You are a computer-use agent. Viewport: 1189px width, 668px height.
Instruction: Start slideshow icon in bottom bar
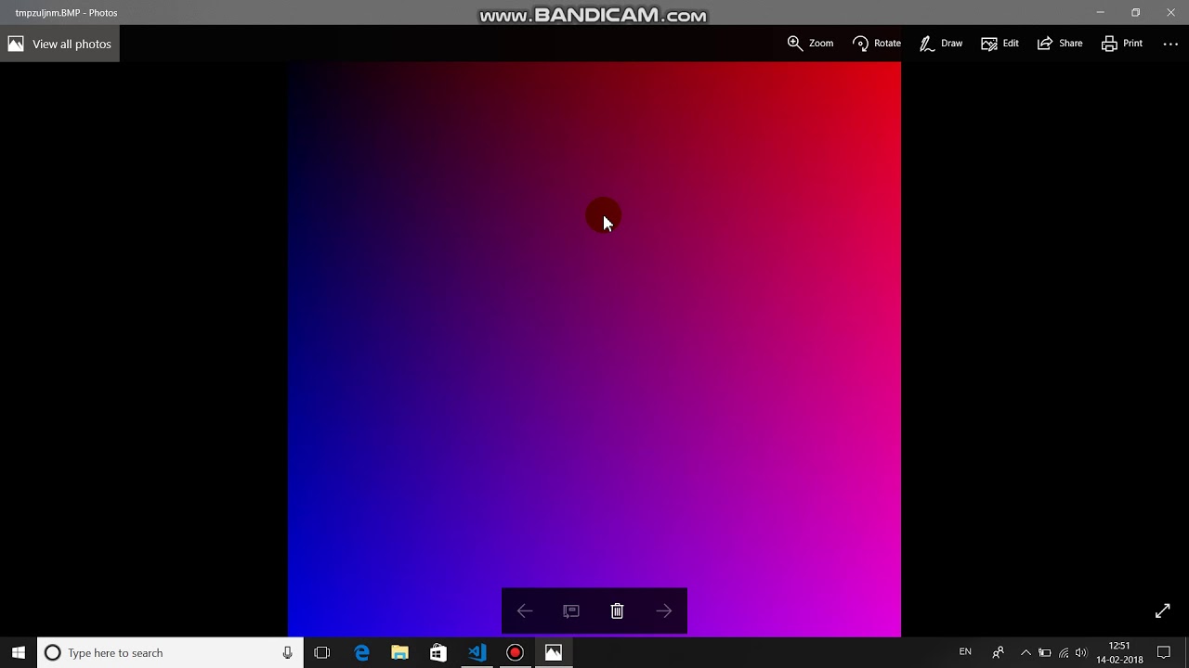tap(571, 610)
